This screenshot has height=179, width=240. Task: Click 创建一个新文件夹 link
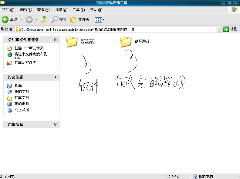pos(29,48)
